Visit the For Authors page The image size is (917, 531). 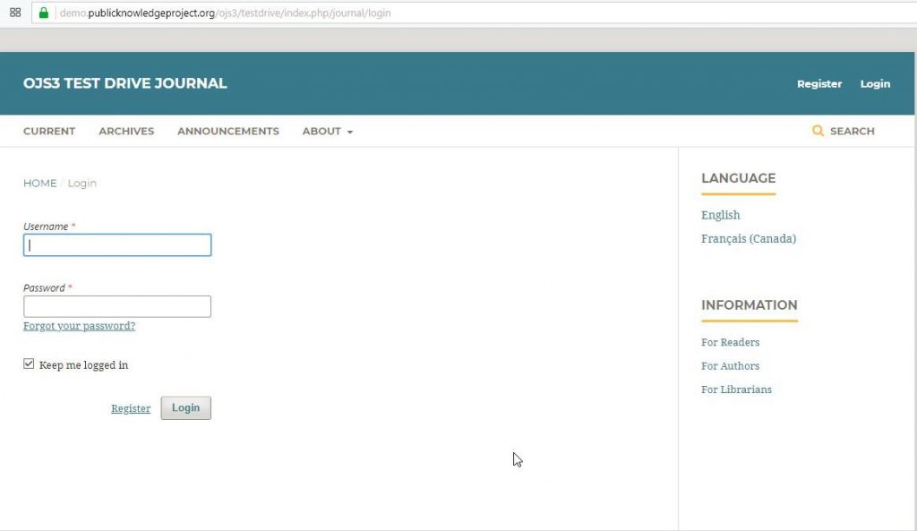(x=730, y=365)
